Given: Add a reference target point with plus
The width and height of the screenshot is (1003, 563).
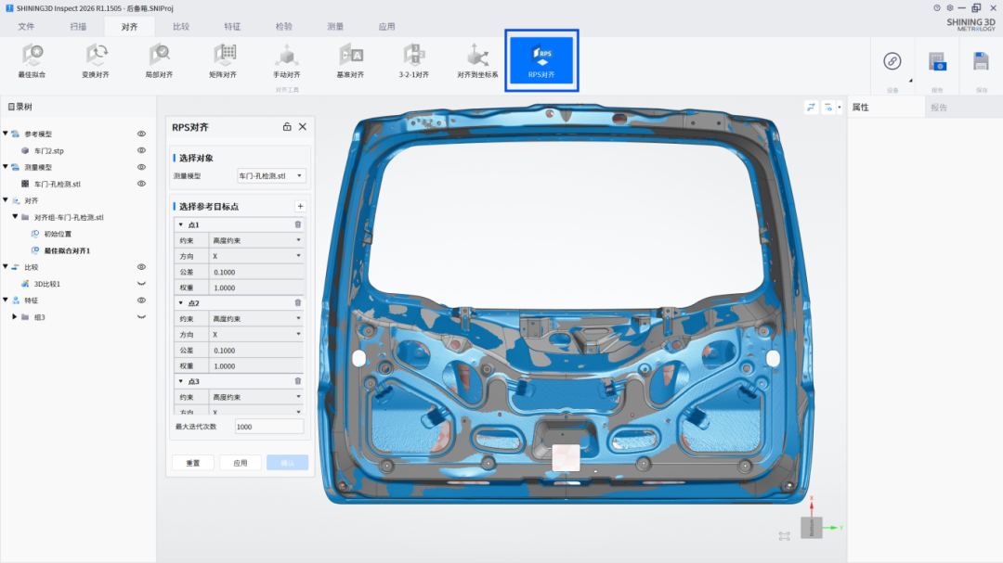Looking at the screenshot, I should (300, 207).
